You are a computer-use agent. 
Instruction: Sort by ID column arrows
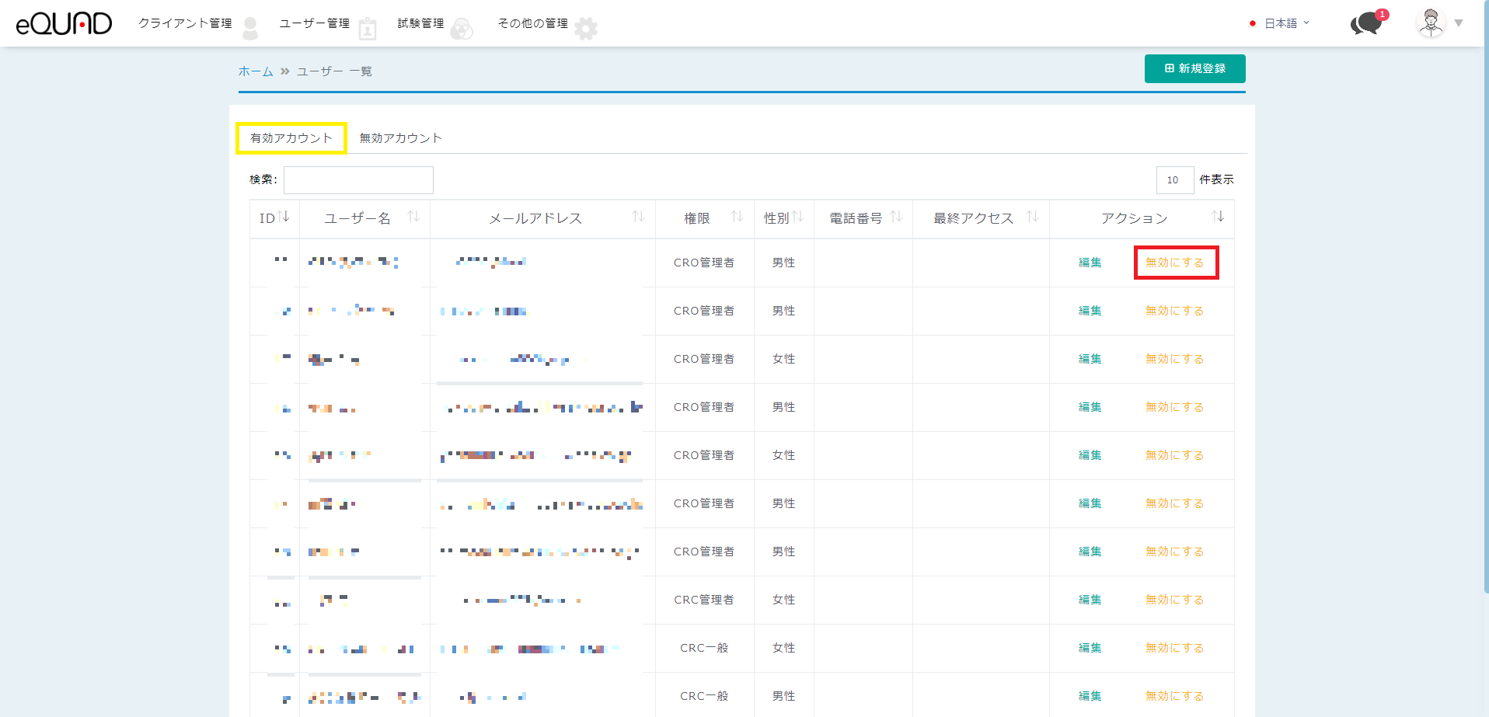point(284,217)
